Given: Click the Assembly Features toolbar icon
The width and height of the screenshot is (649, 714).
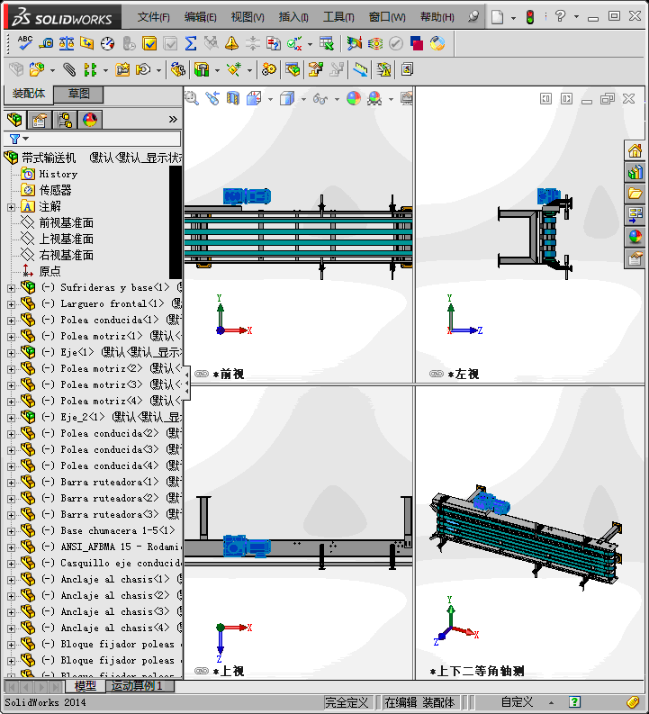Looking at the screenshot, I should coord(201,69).
